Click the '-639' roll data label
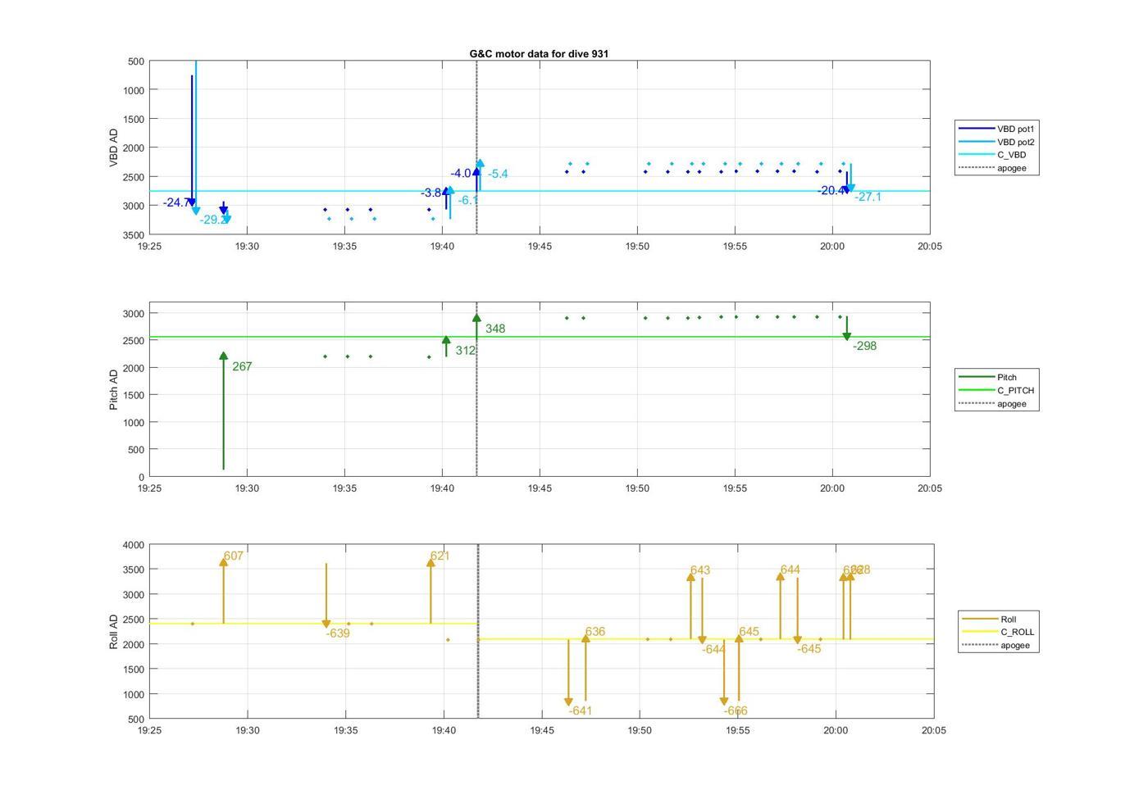This screenshot has width=1148, height=808. (x=338, y=633)
